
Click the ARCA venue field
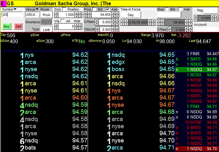[x=32, y=15]
